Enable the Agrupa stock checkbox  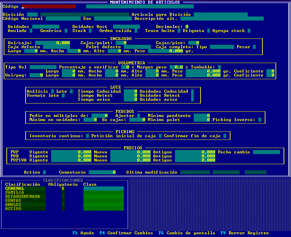point(249,31)
